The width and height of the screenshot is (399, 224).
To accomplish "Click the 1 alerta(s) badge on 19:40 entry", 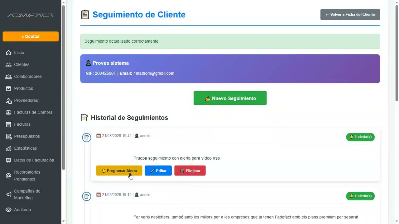I will [360, 137].
